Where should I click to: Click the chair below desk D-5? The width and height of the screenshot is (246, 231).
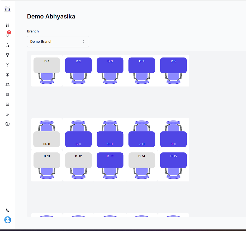(x=173, y=79)
